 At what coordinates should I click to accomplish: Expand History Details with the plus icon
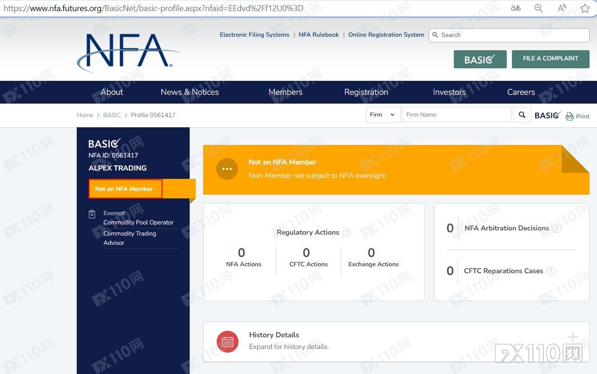pos(573,337)
